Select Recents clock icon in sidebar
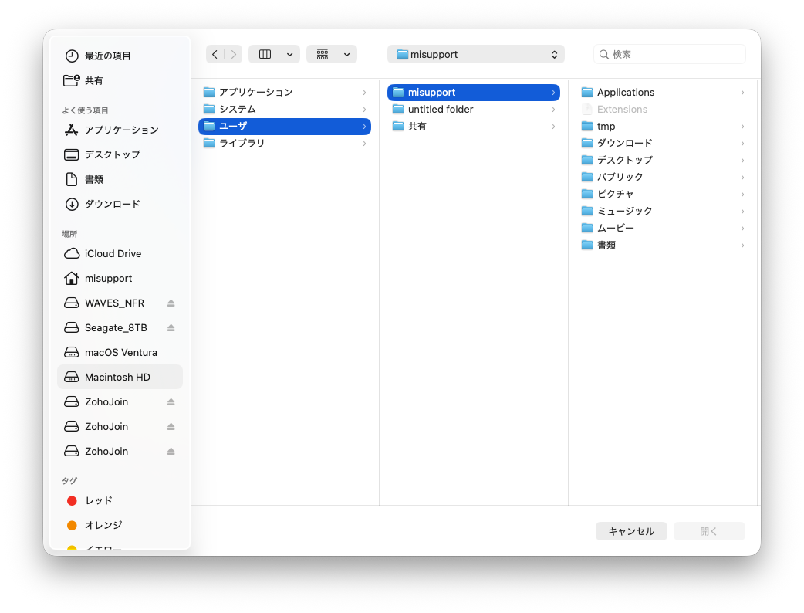 pyautogui.click(x=72, y=56)
